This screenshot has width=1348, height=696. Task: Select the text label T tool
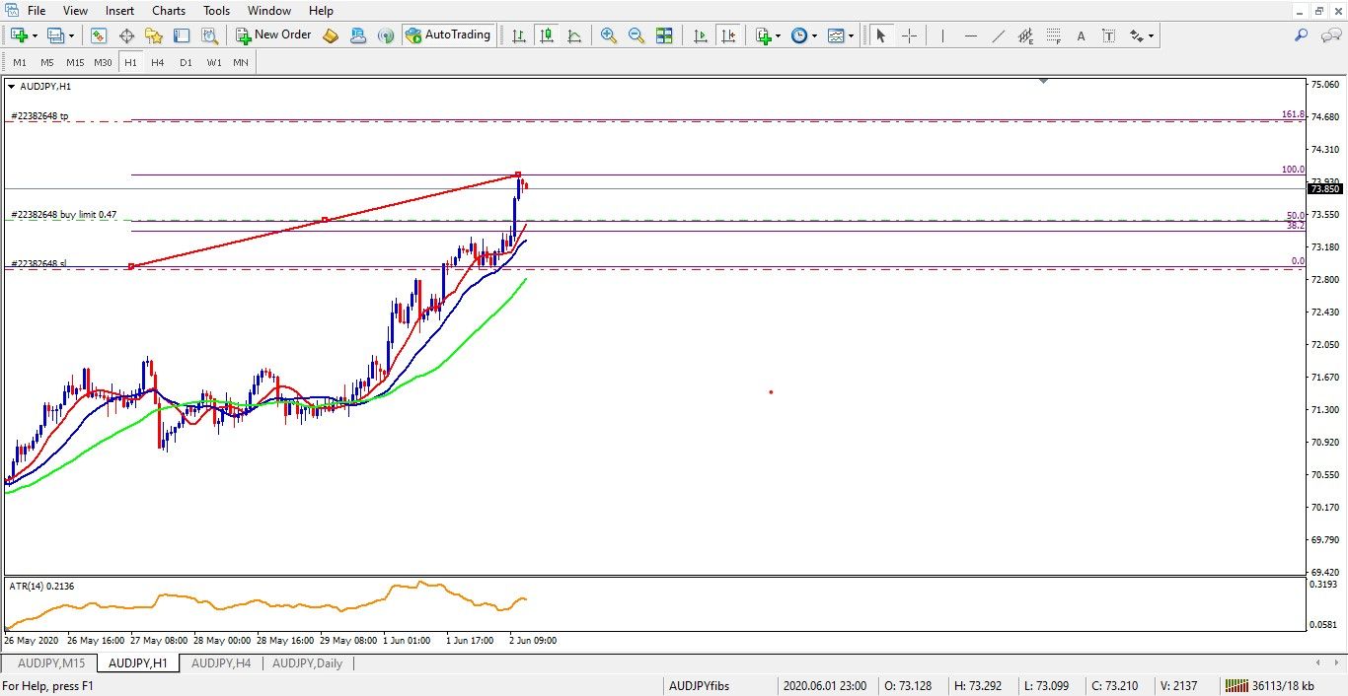(x=1109, y=35)
